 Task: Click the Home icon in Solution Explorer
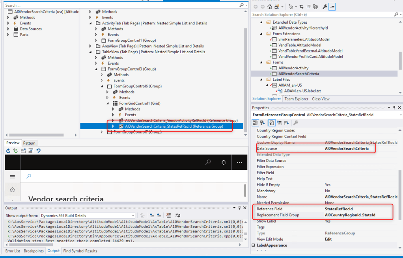269,7
